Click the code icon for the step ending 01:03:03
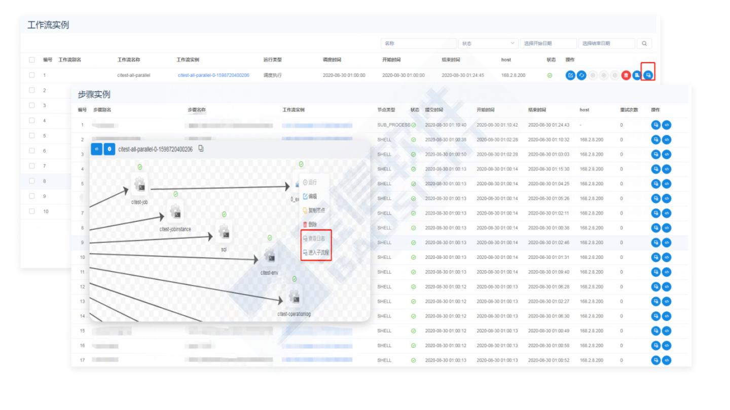Screen dimensions: 730x410 point(667,154)
